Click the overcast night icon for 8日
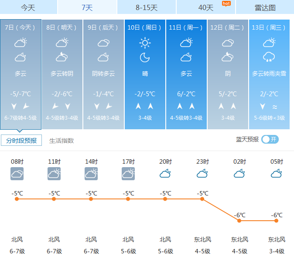The width and height of the screenshot is (294, 259). [x=62, y=57]
